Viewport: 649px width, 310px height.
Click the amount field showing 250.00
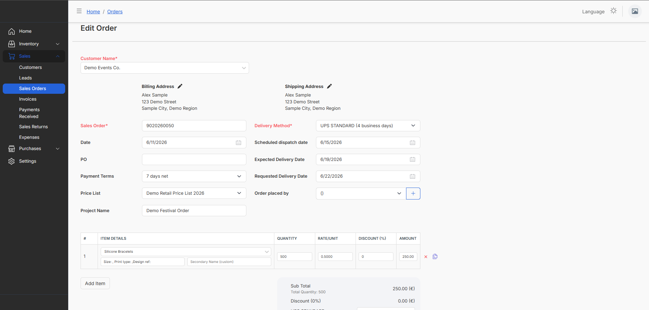[x=408, y=256]
